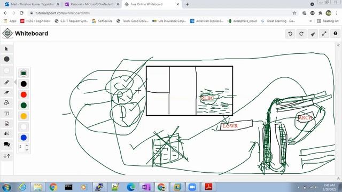Switch to the Mail browser tab
Image resolution: width=342 pixels, height=192 pixels.
click(x=32, y=4)
